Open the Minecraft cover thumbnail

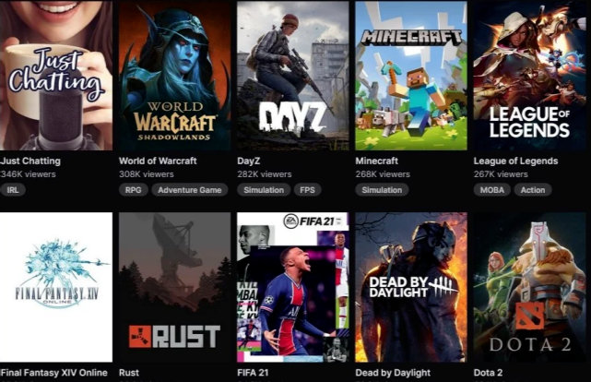[x=411, y=76]
